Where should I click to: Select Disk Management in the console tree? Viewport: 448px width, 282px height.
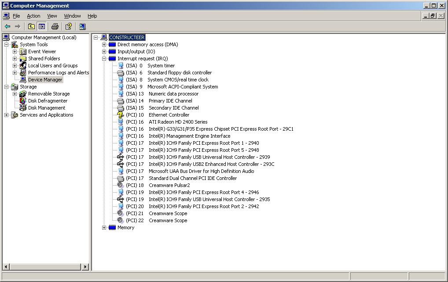[47, 108]
